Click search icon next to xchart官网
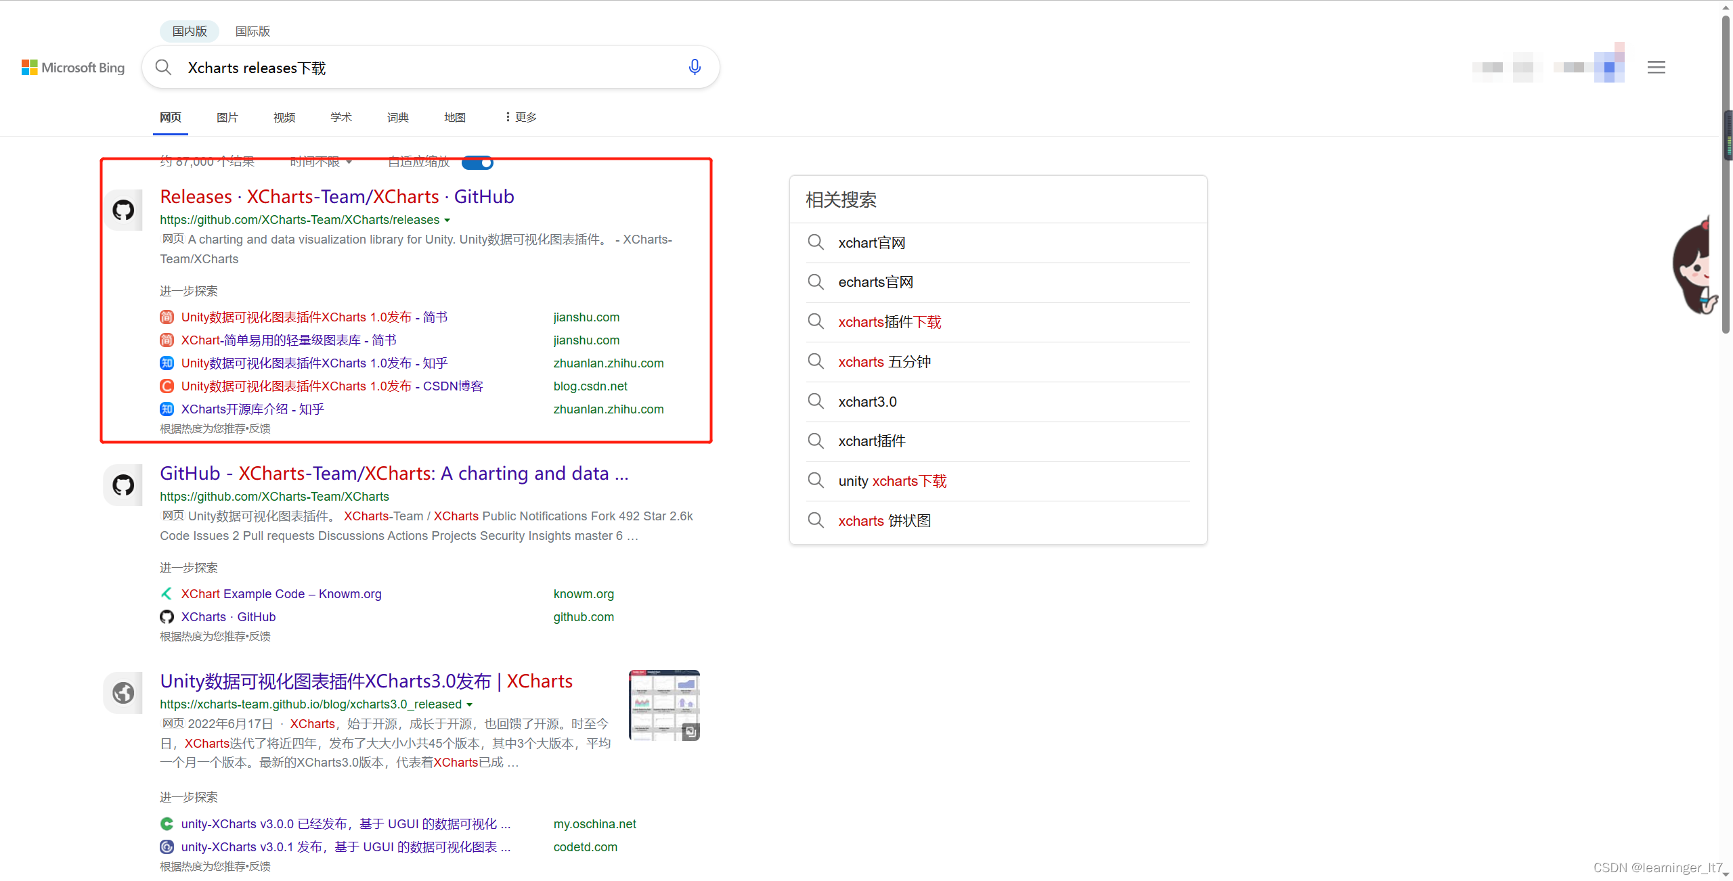 coord(816,242)
